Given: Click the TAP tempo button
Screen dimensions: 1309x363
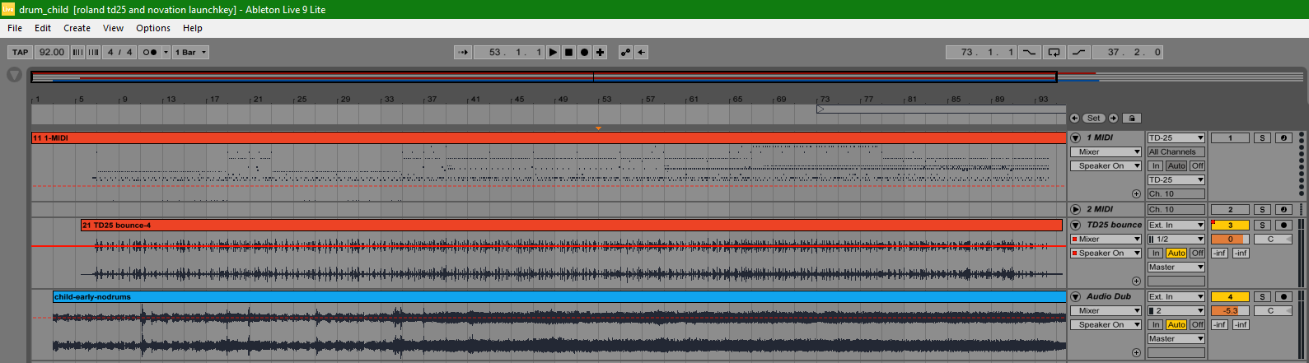Looking at the screenshot, I should point(21,52).
